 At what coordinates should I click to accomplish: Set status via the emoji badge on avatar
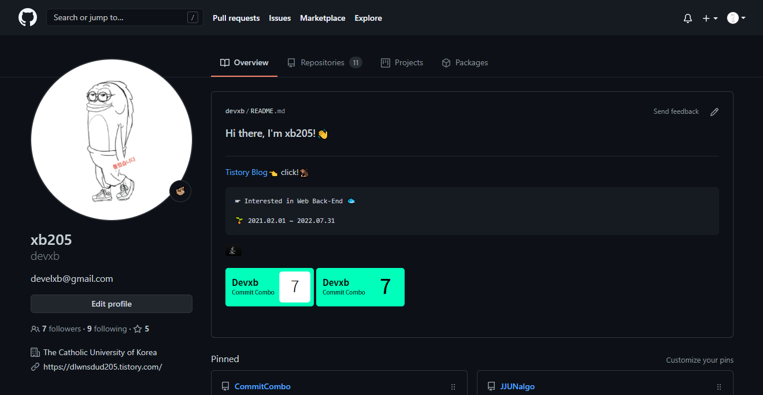point(180,191)
